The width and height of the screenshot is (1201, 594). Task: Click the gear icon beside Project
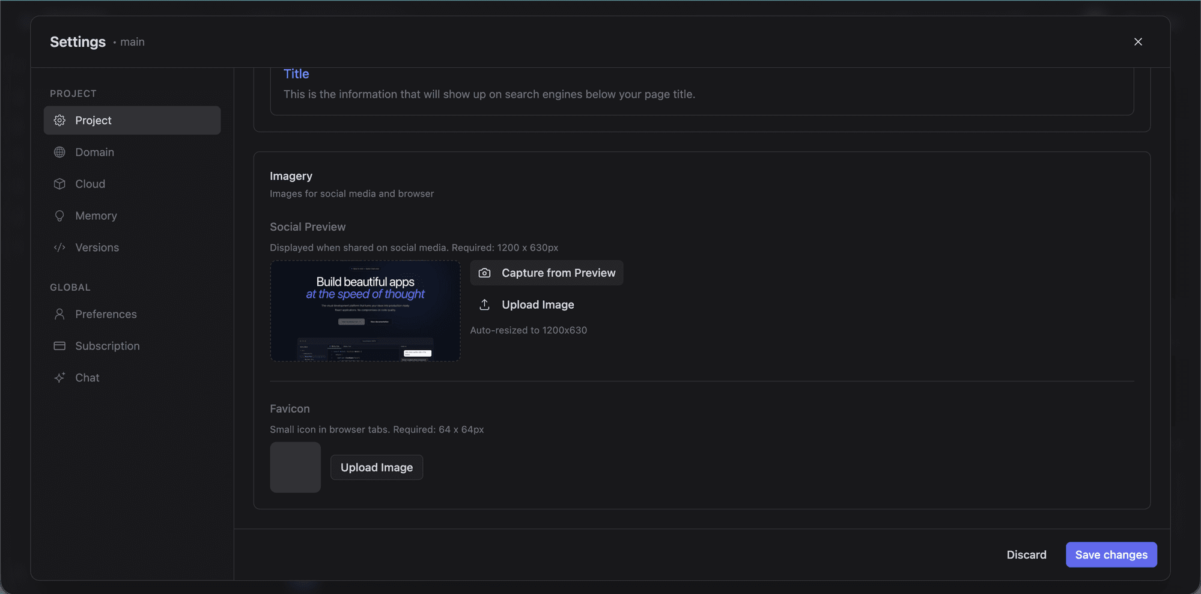(59, 120)
